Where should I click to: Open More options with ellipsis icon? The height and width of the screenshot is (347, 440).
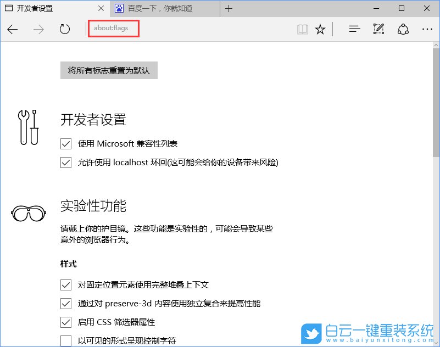point(427,29)
